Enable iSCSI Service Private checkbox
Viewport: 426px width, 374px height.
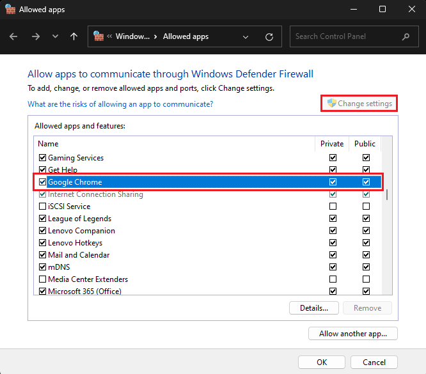(333, 206)
